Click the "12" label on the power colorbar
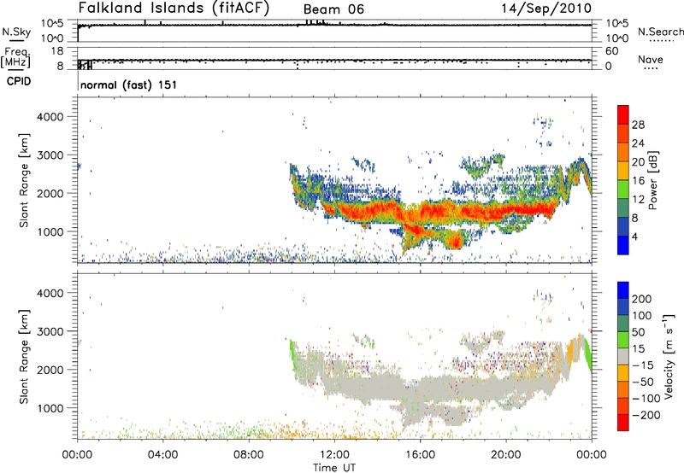The image size is (684, 473). tap(638, 200)
